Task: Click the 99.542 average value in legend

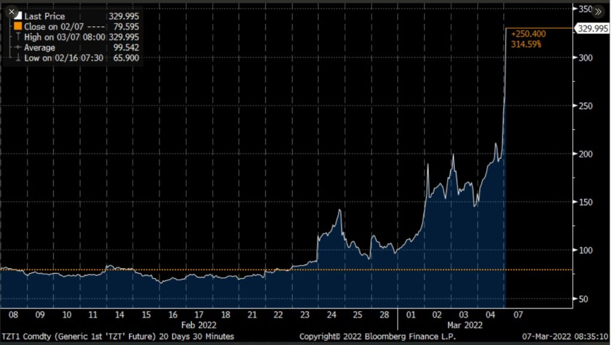Action: coord(126,48)
